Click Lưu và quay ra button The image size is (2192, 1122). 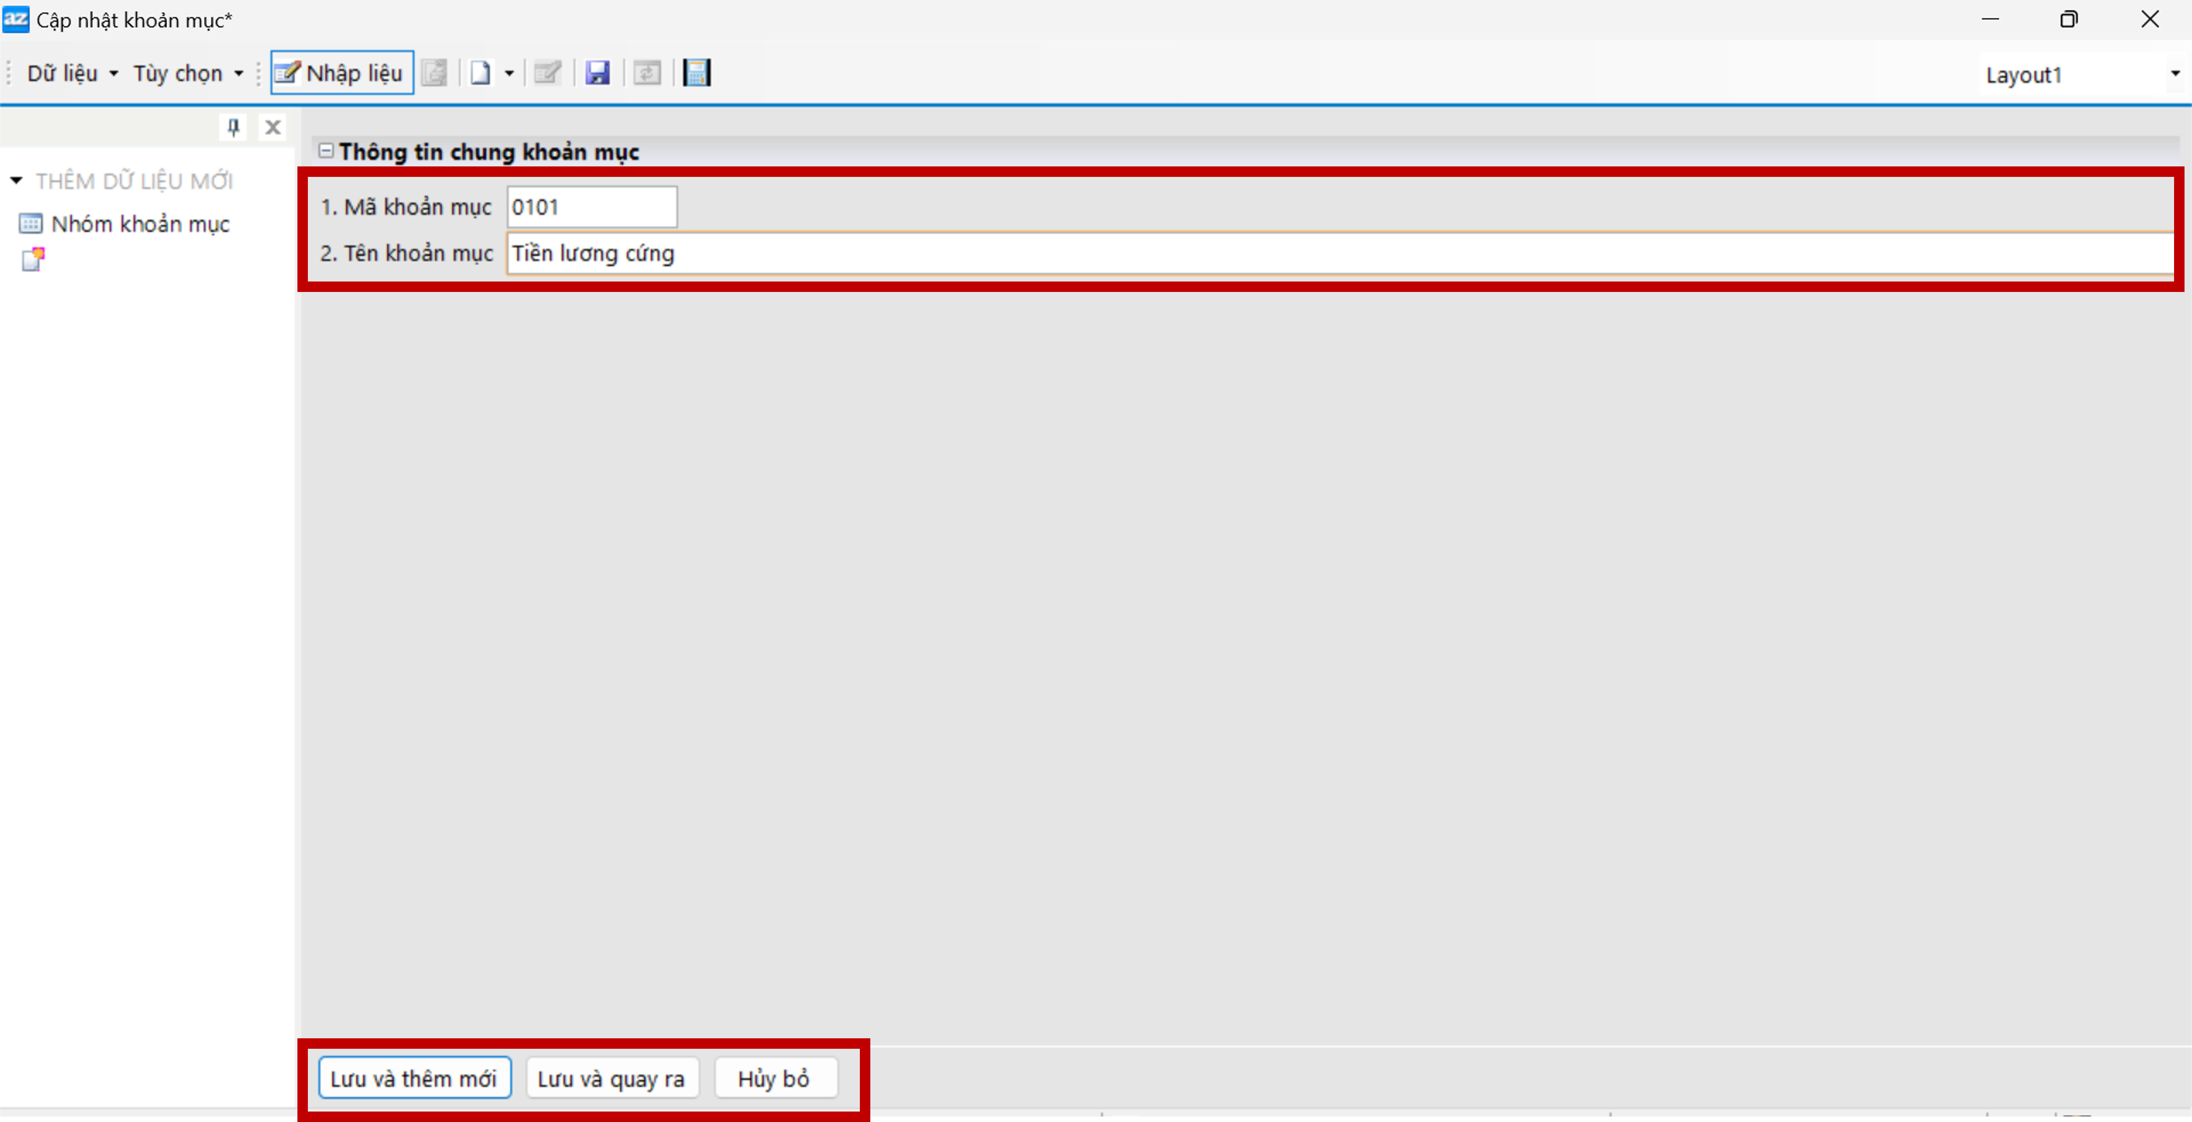[x=611, y=1078]
